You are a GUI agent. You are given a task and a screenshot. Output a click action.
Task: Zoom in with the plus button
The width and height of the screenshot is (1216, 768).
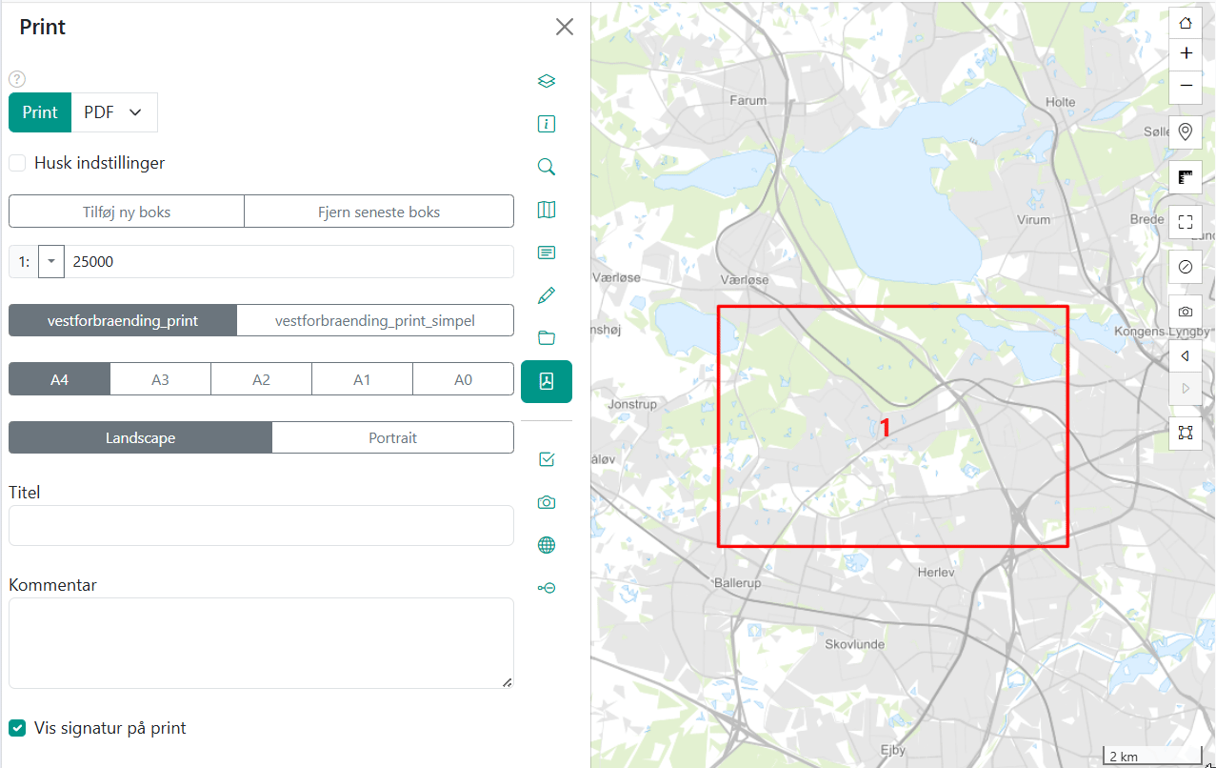coord(1186,53)
